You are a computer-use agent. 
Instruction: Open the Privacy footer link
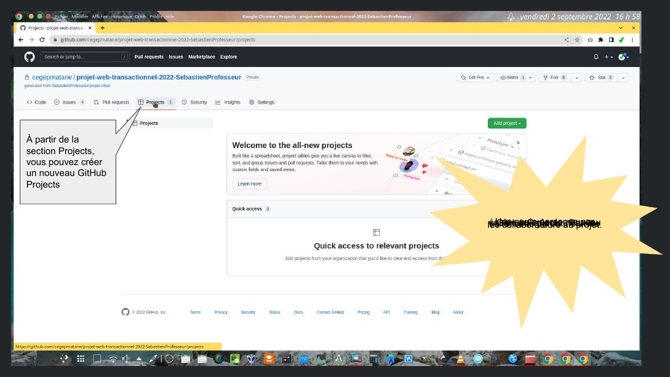pos(221,312)
